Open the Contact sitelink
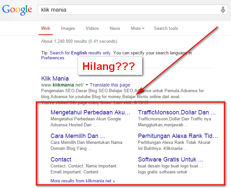 pyautogui.click(x=61, y=159)
